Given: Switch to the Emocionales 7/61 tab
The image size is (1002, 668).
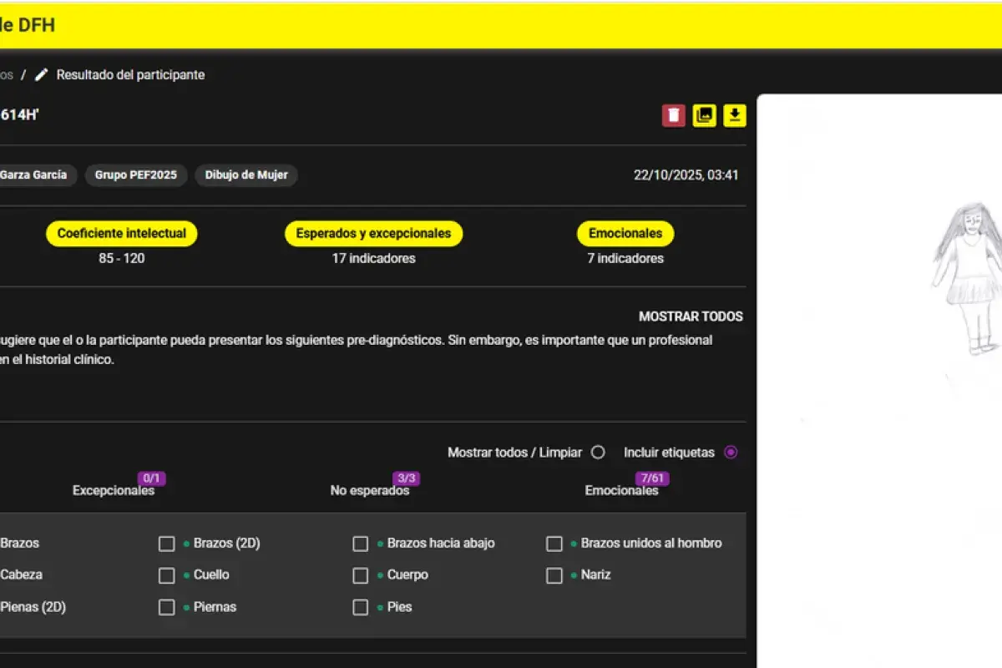Looking at the screenshot, I should pos(621,490).
